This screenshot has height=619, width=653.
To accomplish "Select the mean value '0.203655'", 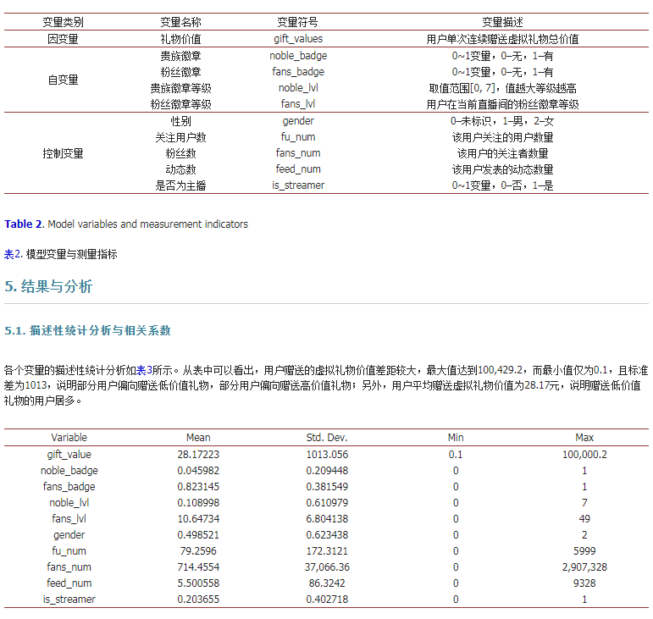I will click(x=198, y=599).
